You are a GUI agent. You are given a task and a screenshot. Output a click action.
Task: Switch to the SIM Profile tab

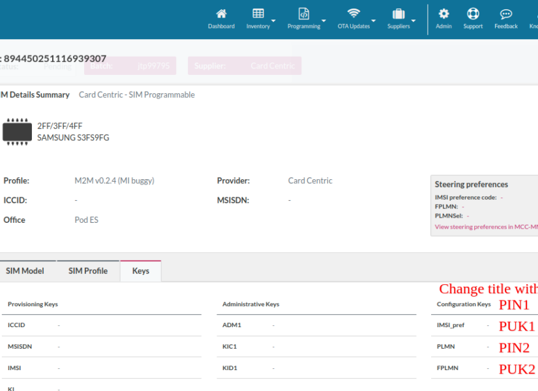pos(88,271)
